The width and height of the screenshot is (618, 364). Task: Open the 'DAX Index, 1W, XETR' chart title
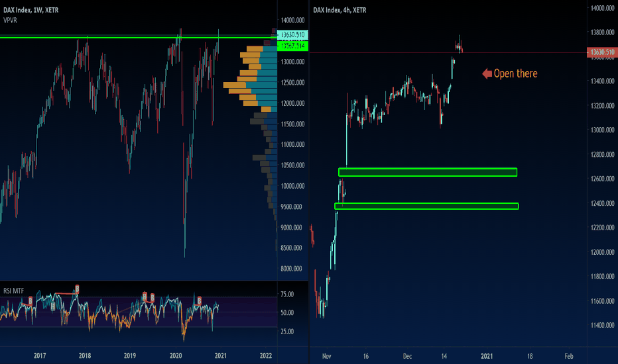coord(31,10)
